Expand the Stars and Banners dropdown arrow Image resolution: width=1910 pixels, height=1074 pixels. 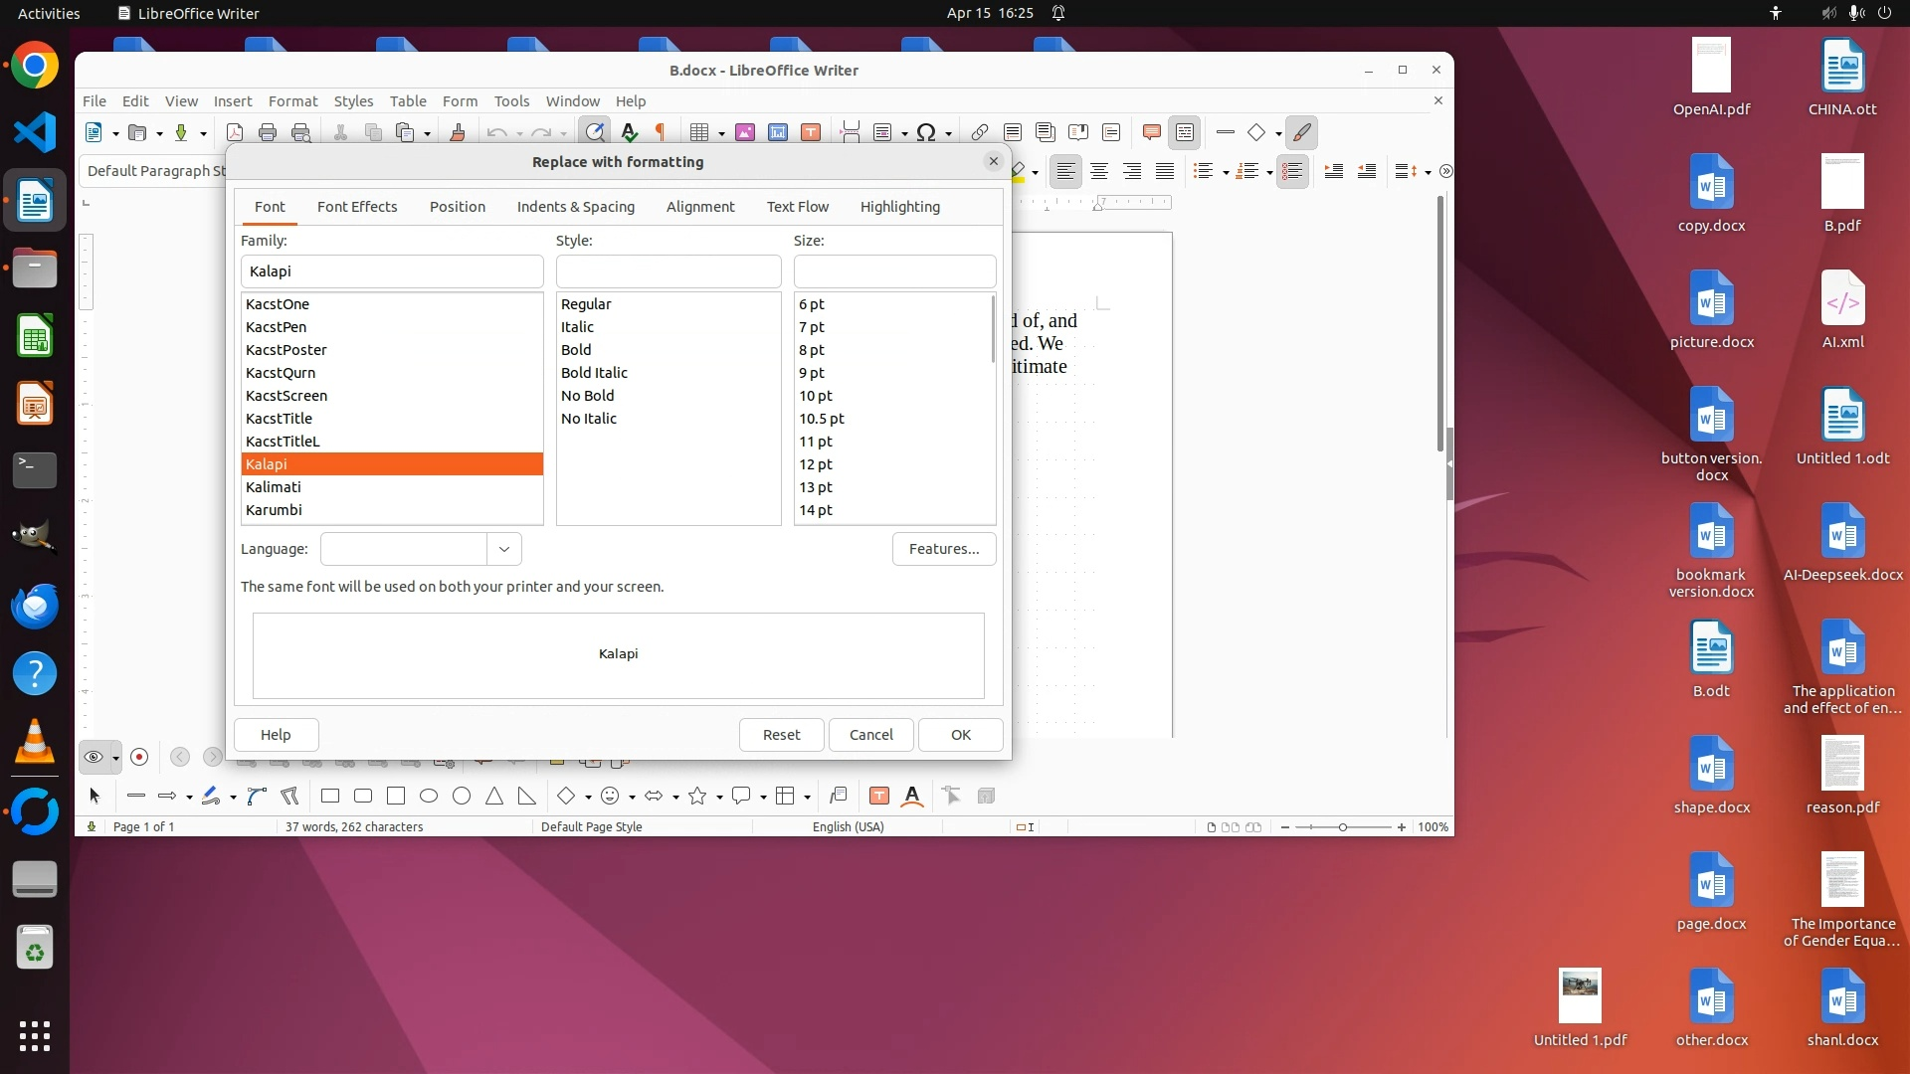(x=719, y=797)
